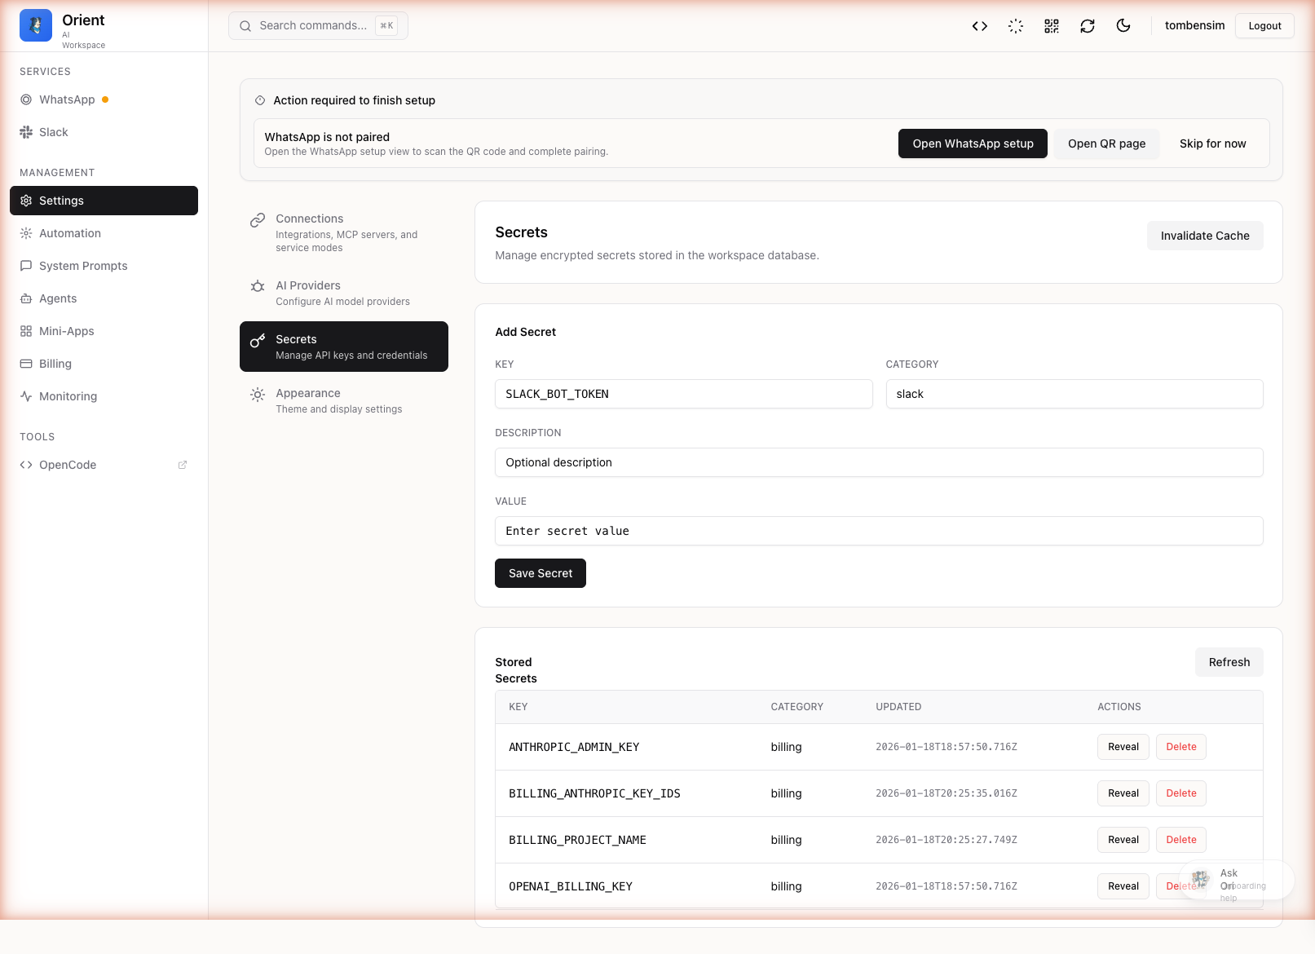Click Open WhatsApp setup
Screen dimensions: 1315x954
(x=972, y=144)
